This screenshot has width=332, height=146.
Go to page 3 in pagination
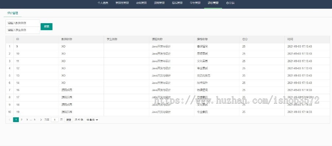(27, 120)
